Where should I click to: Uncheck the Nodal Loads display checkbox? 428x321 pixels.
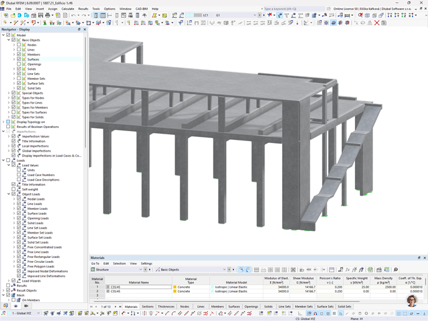point(19,199)
